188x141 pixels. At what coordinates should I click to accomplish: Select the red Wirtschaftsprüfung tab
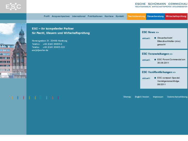176,17
